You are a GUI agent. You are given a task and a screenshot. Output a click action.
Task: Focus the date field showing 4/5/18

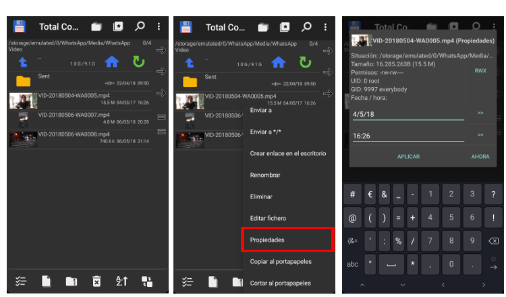[x=408, y=114]
